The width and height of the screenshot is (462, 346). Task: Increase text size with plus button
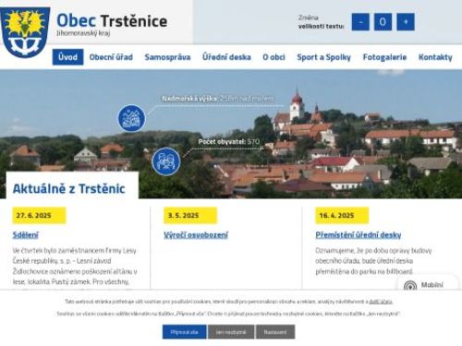(x=406, y=22)
